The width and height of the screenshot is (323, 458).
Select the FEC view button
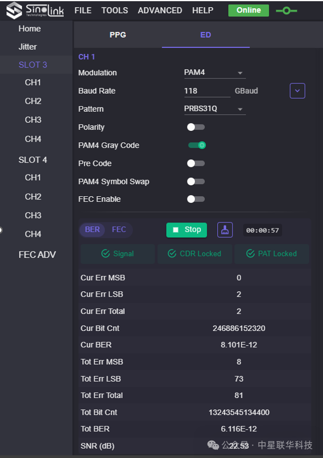pyautogui.click(x=119, y=230)
